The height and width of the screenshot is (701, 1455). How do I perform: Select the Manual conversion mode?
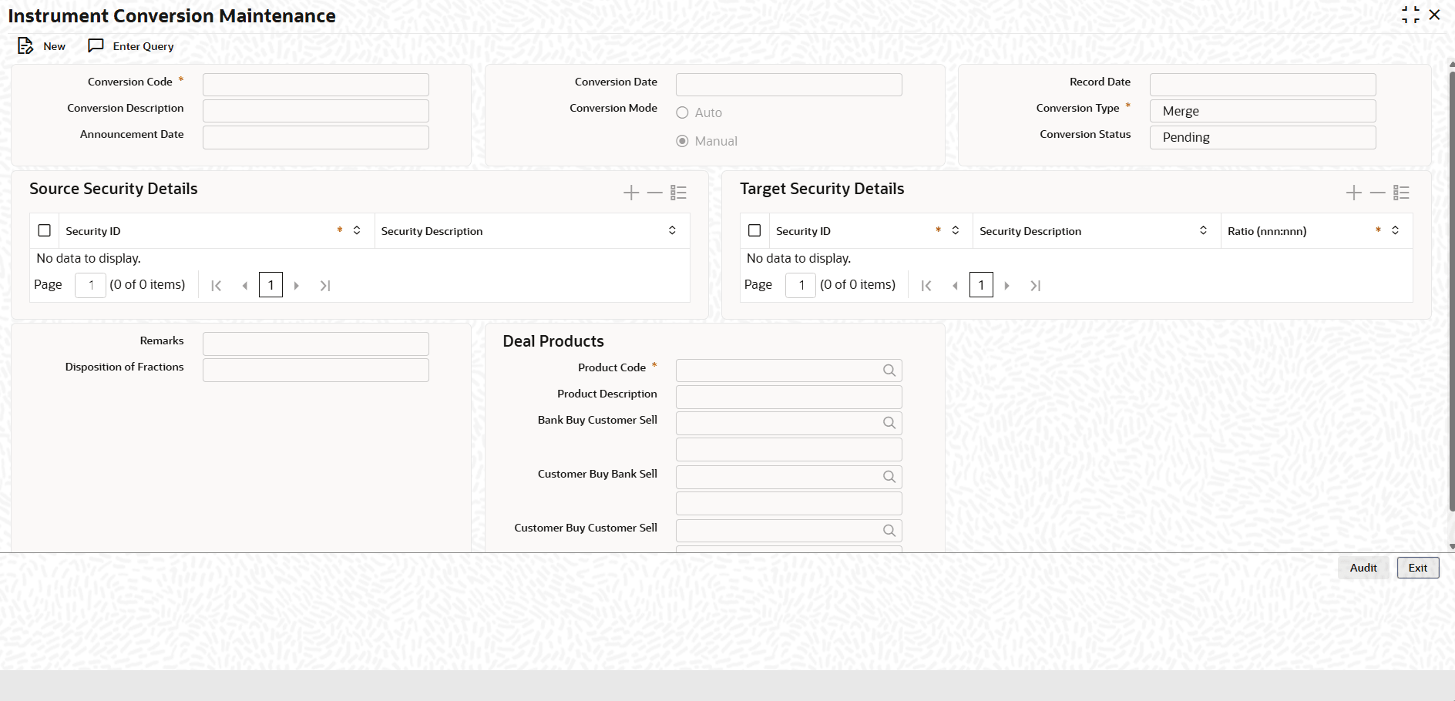coord(682,141)
